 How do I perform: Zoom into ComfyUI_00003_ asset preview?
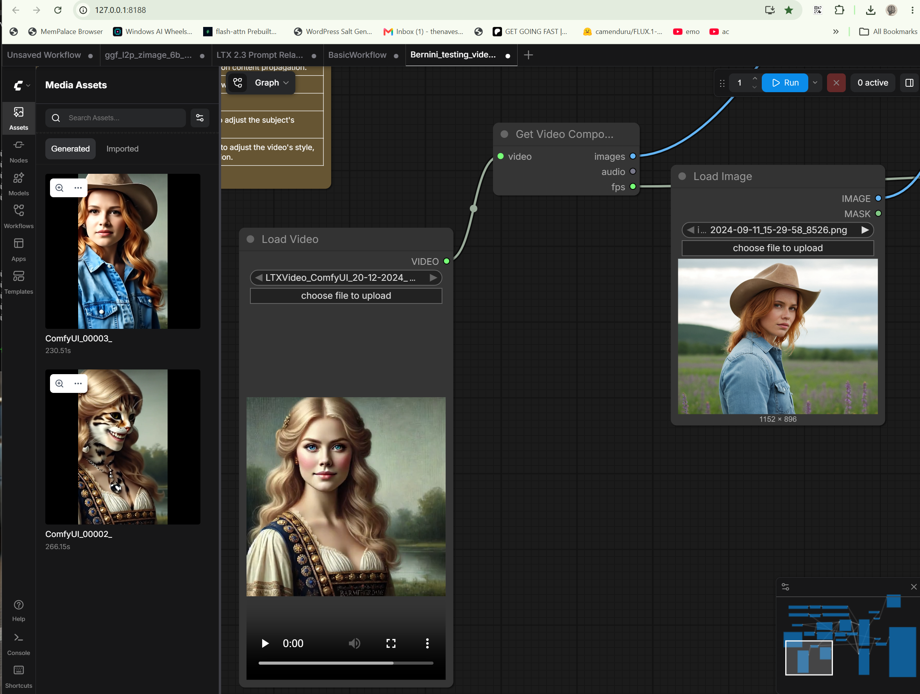click(x=59, y=187)
